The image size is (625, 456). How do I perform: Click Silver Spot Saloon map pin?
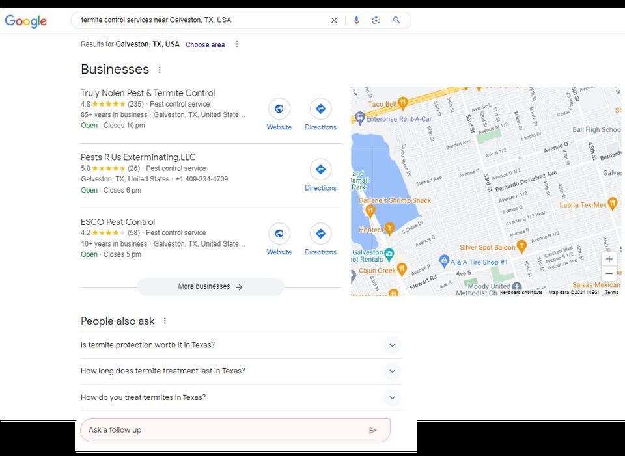(x=521, y=246)
